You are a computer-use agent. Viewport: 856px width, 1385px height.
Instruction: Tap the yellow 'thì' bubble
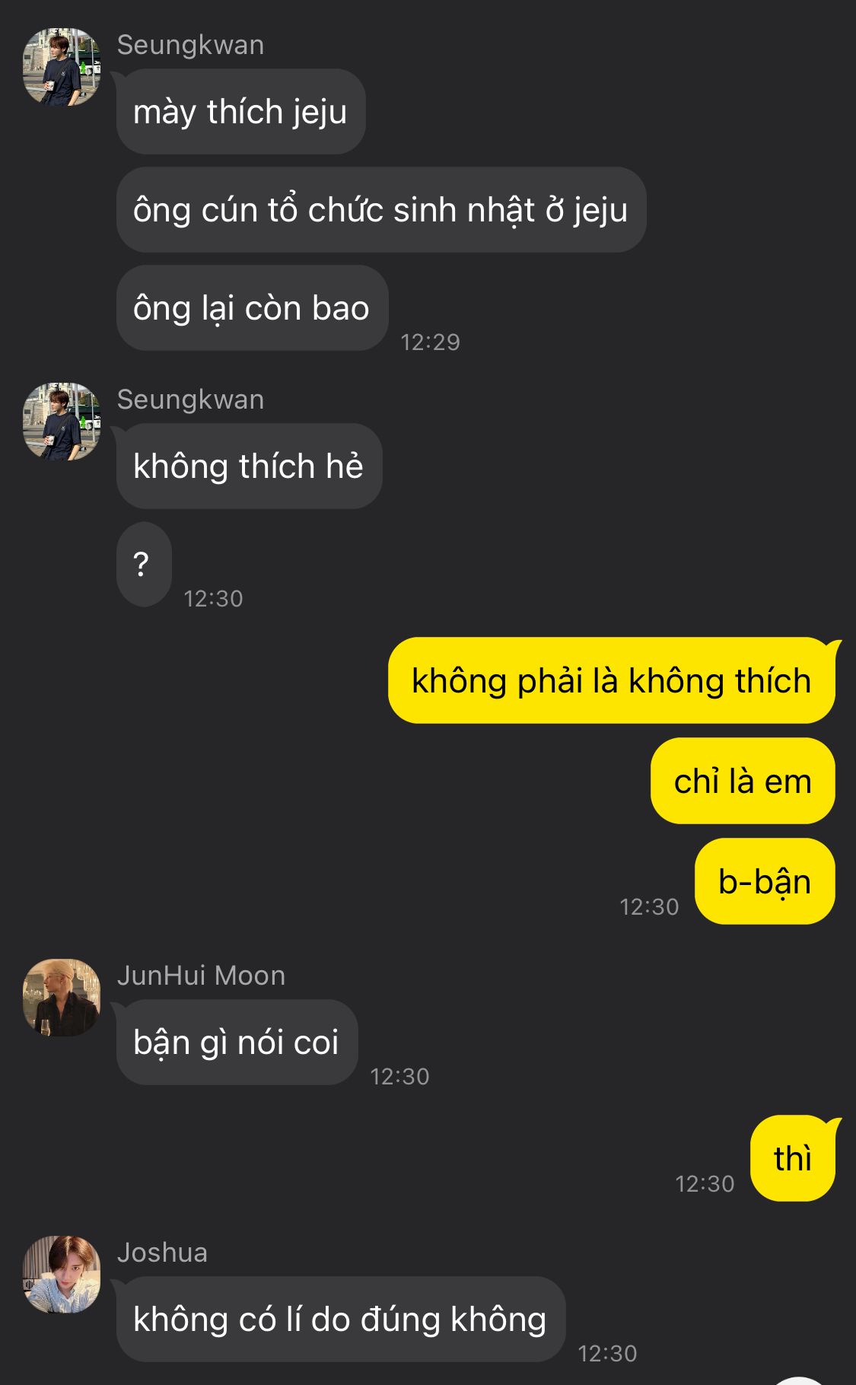pos(793,1159)
